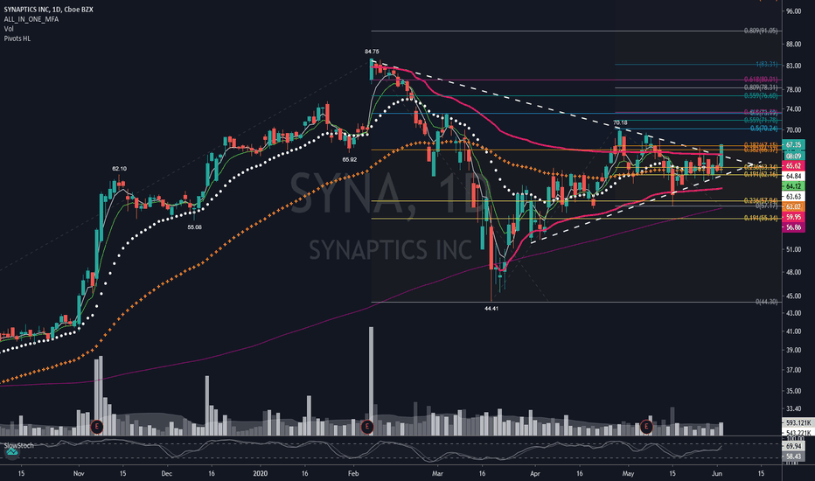Click the 84.75 pivot high label
Screen dimensions: 815x481
pyautogui.click(x=372, y=52)
